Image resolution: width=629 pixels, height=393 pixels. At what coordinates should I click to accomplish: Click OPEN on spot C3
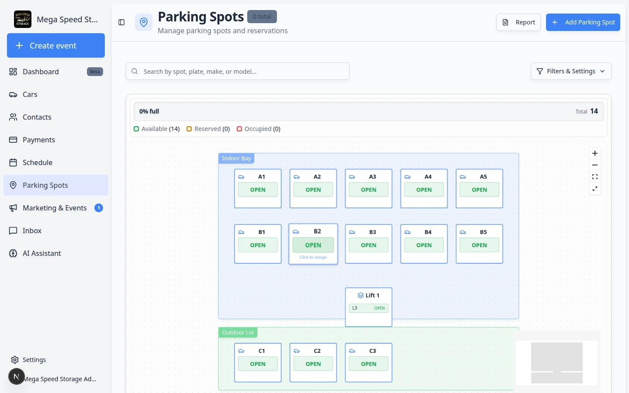[369, 364]
